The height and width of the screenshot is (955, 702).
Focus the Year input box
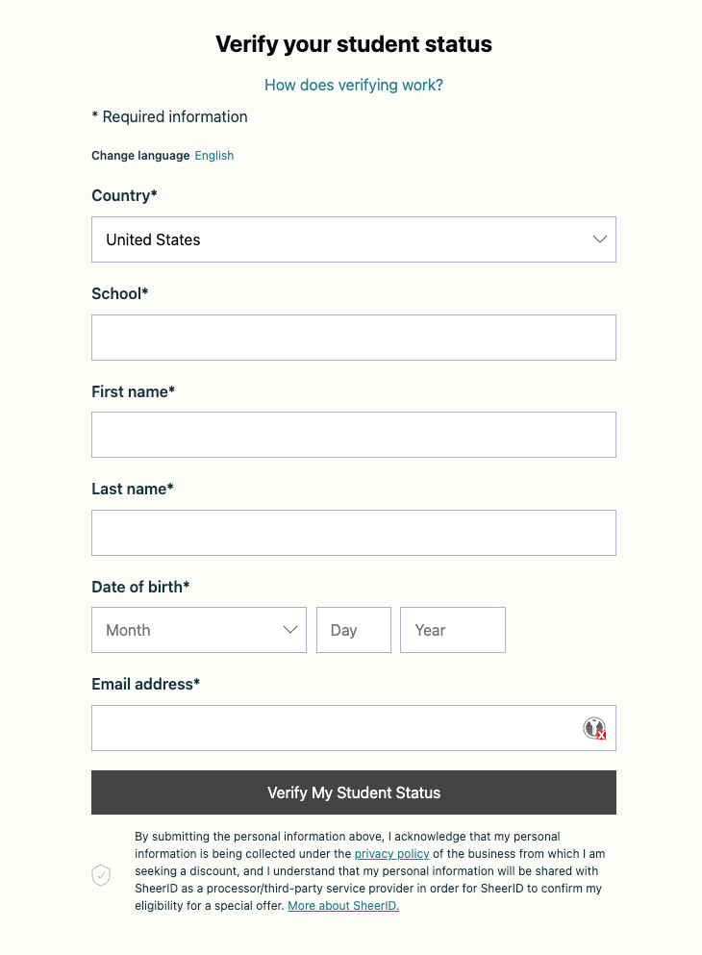coord(453,630)
